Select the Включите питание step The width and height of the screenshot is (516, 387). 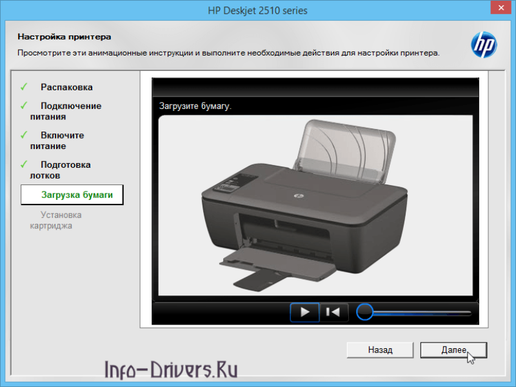(57, 141)
